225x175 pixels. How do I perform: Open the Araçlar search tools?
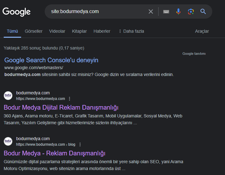[x=202, y=31]
